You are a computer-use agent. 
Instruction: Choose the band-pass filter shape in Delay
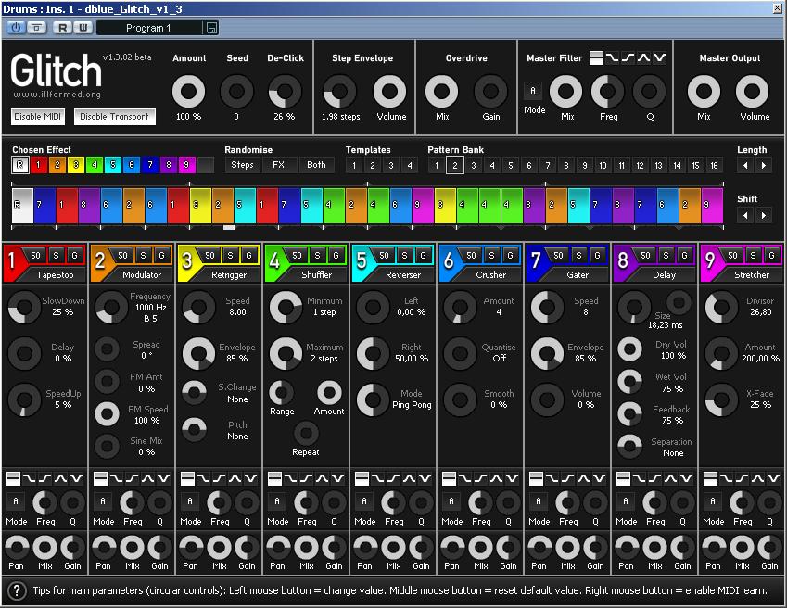pos(670,478)
